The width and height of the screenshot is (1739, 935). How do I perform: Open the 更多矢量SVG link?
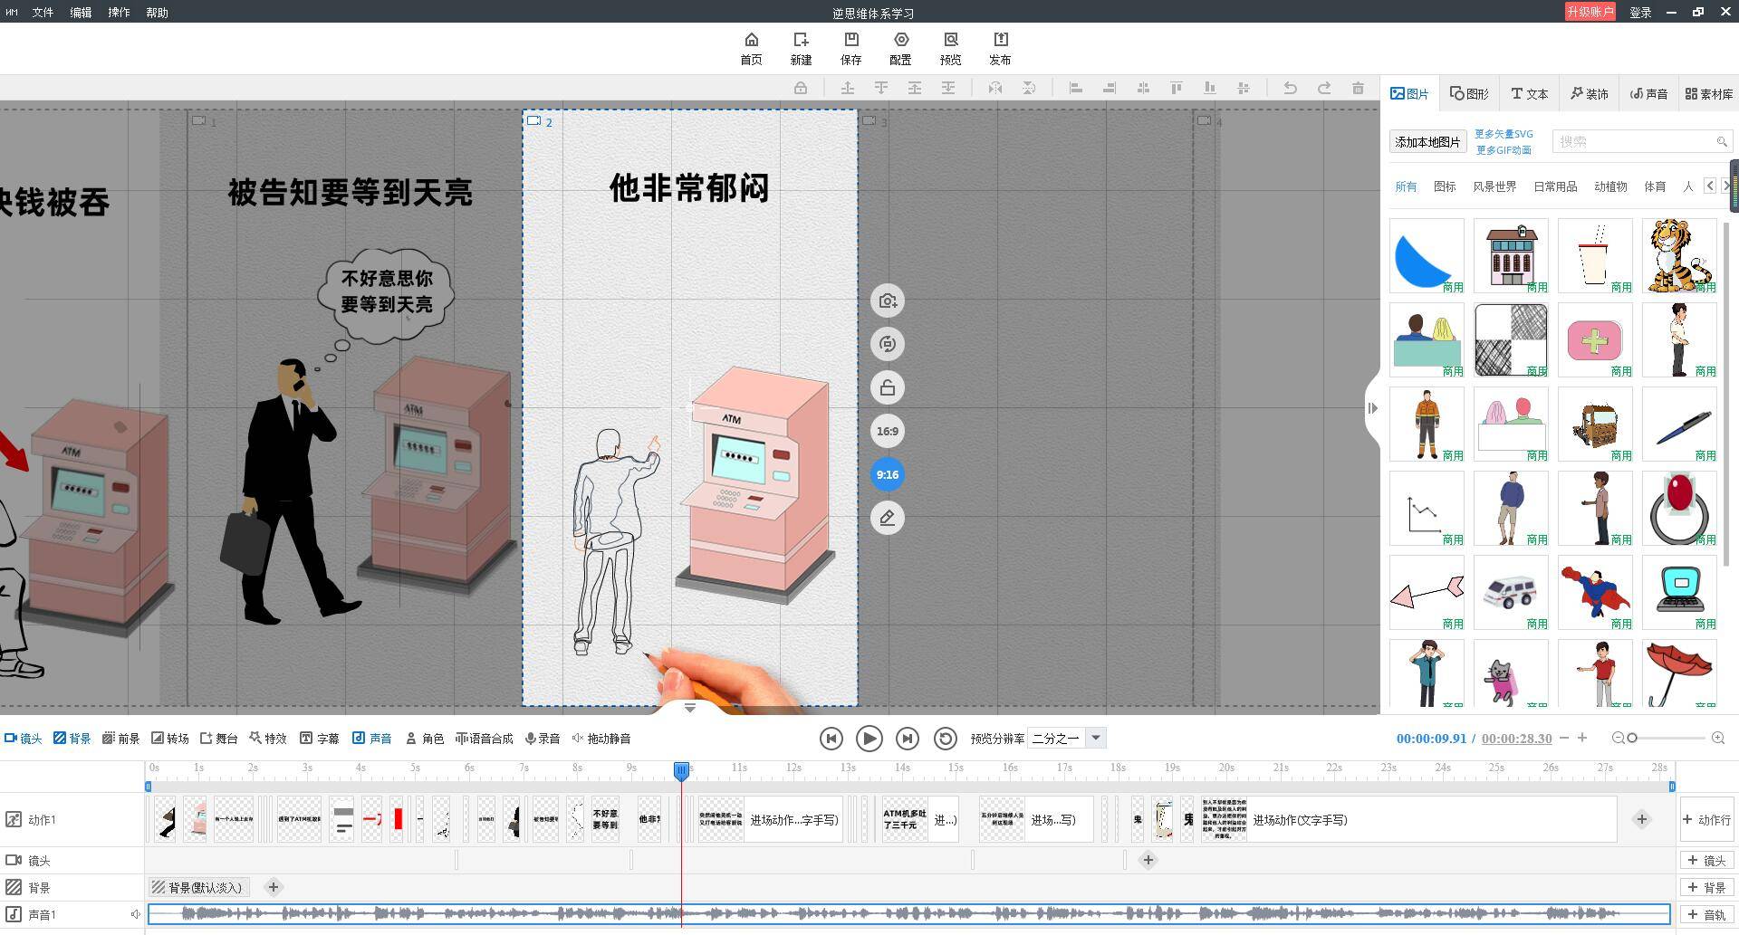click(x=1504, y=134)
